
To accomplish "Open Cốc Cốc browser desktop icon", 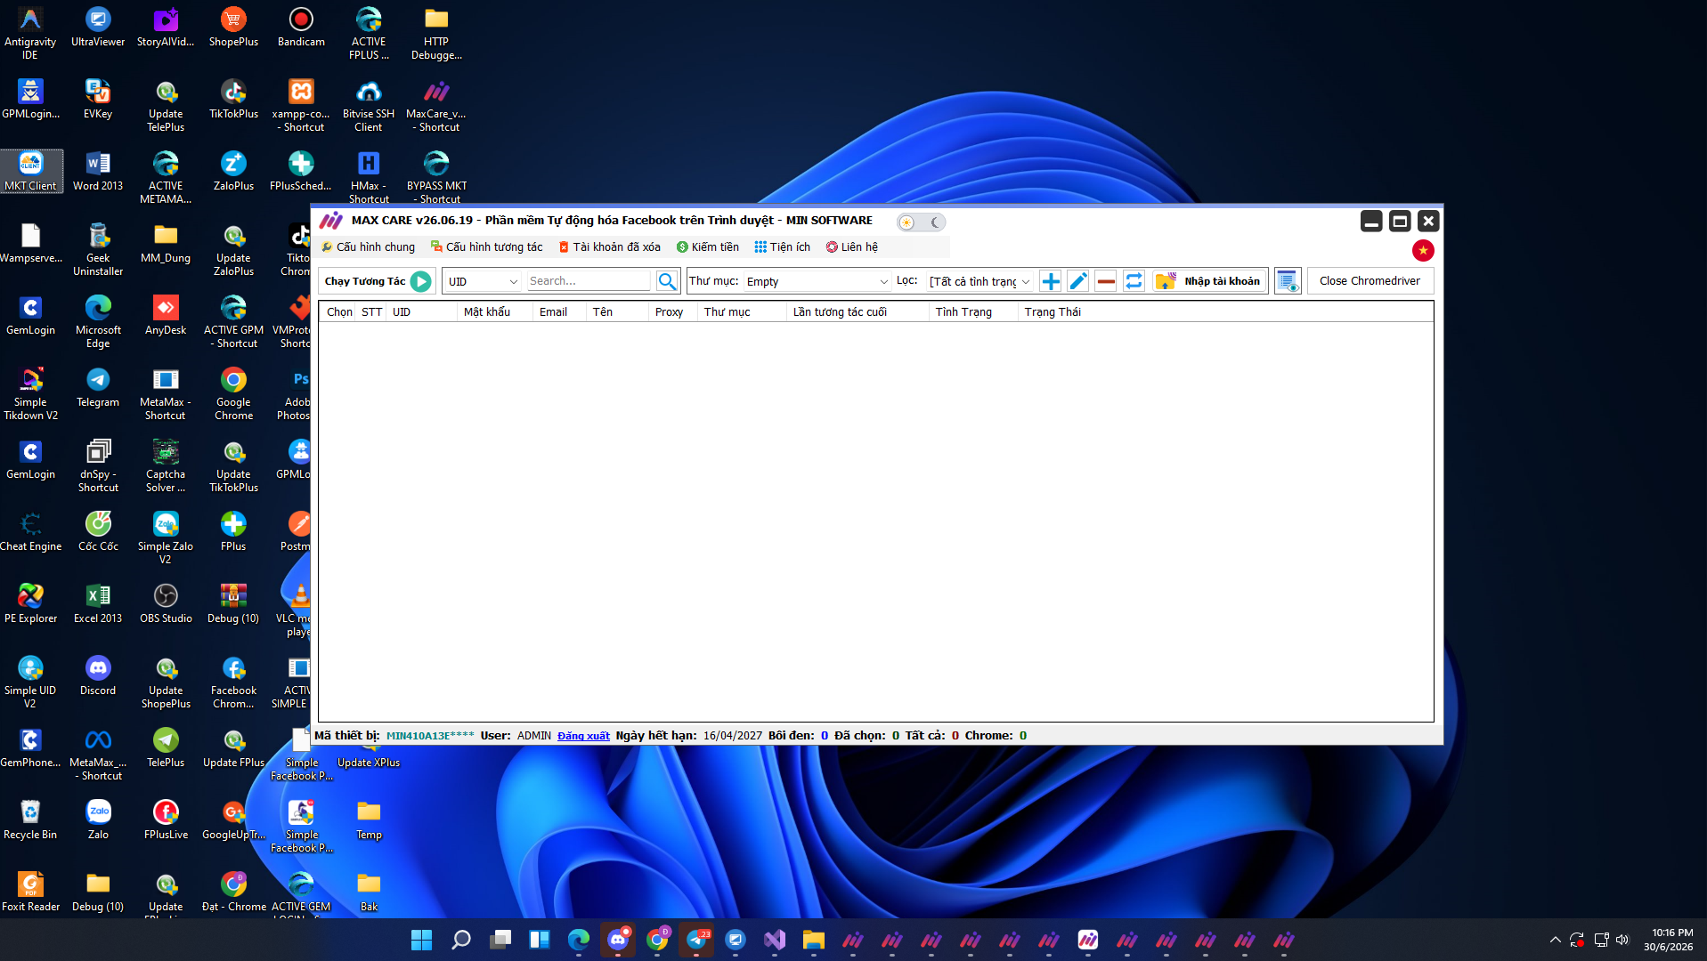I will pos(98,531).
